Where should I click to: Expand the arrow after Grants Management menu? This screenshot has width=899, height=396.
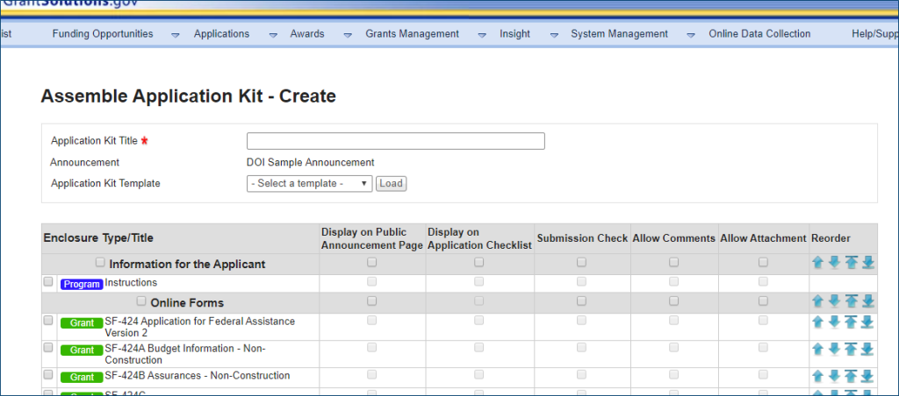click(x=481, y=35)
